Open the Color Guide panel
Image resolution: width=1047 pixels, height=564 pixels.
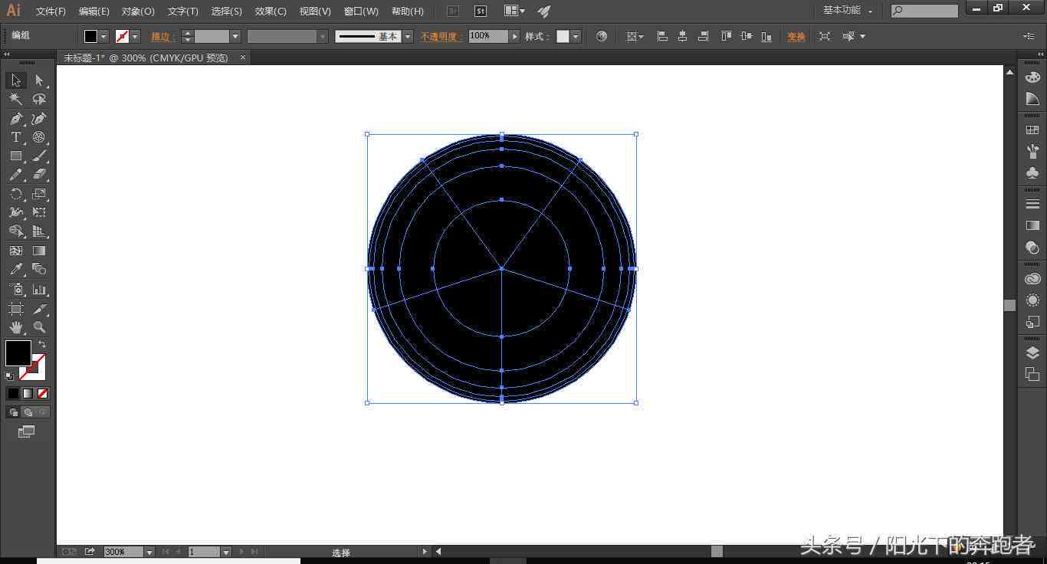click(x=1032, y=99)
